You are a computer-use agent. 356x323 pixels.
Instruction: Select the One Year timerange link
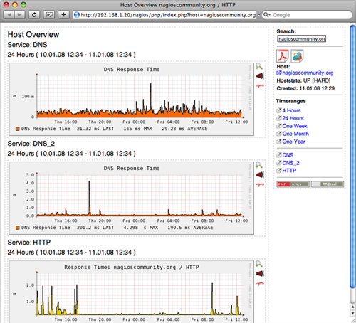293,142
